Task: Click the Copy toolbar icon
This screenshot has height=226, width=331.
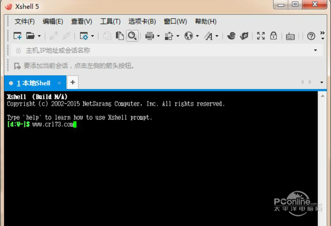Action: [x=107, y=36]
